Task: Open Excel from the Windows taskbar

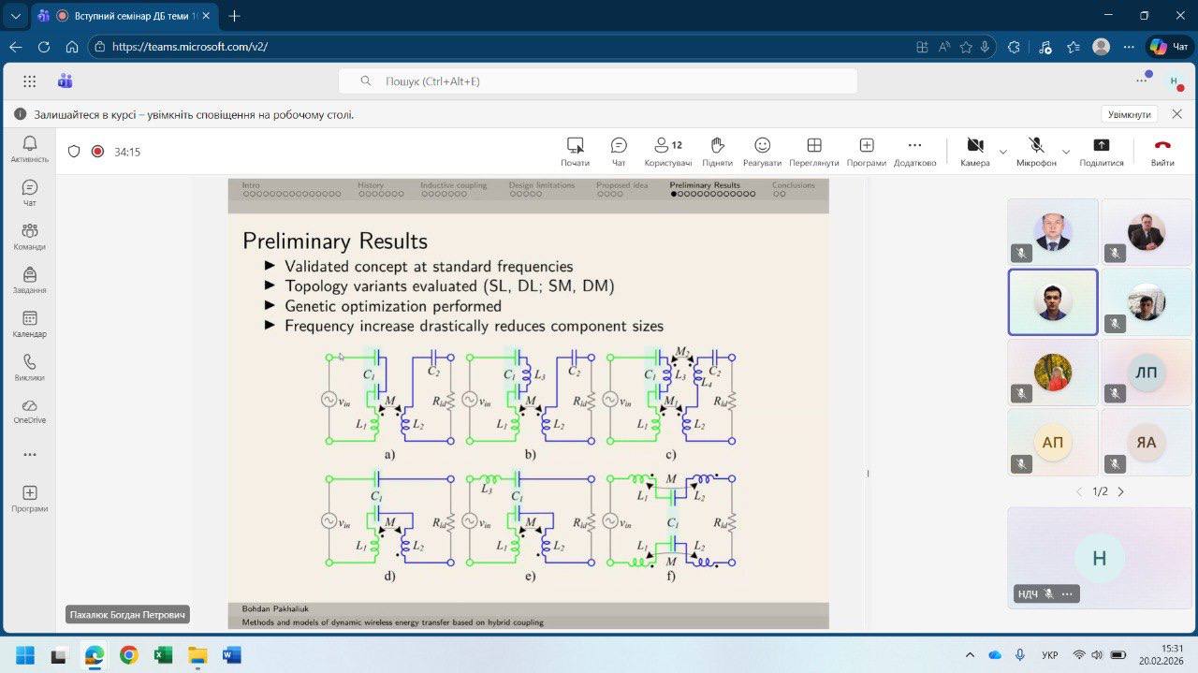Action: 163,654
